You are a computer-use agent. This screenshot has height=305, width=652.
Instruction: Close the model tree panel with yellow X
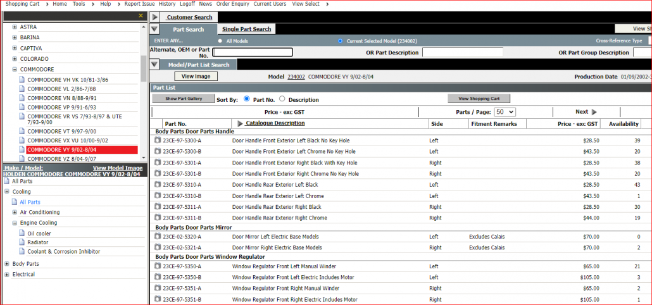point(141,16)
